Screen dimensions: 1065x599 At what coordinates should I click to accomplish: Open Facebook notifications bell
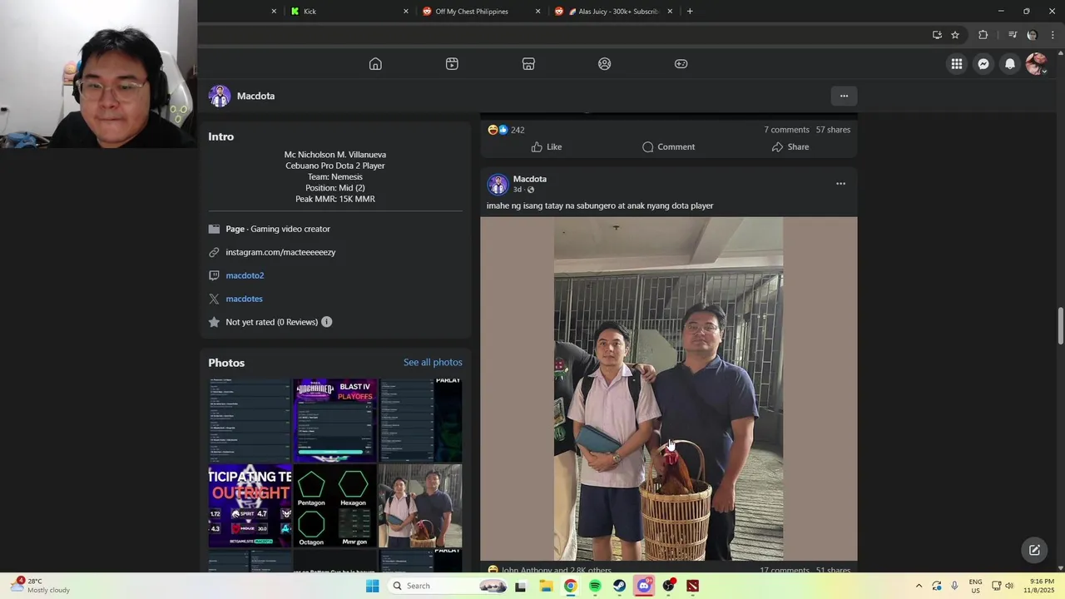pyautogui.click(x=1010, y=64)
